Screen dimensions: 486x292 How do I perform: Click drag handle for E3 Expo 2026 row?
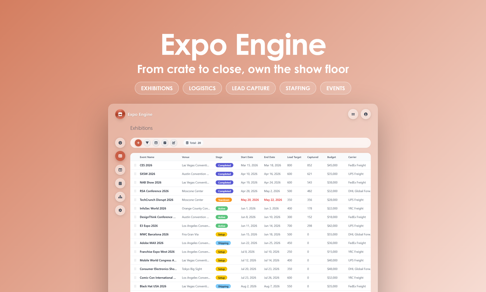point(135,226)
